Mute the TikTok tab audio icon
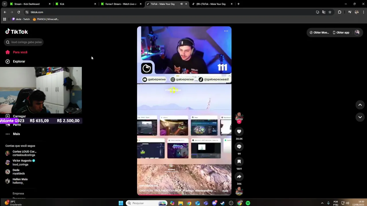Viewport: 367px width, 206px height. coord(181,4)
